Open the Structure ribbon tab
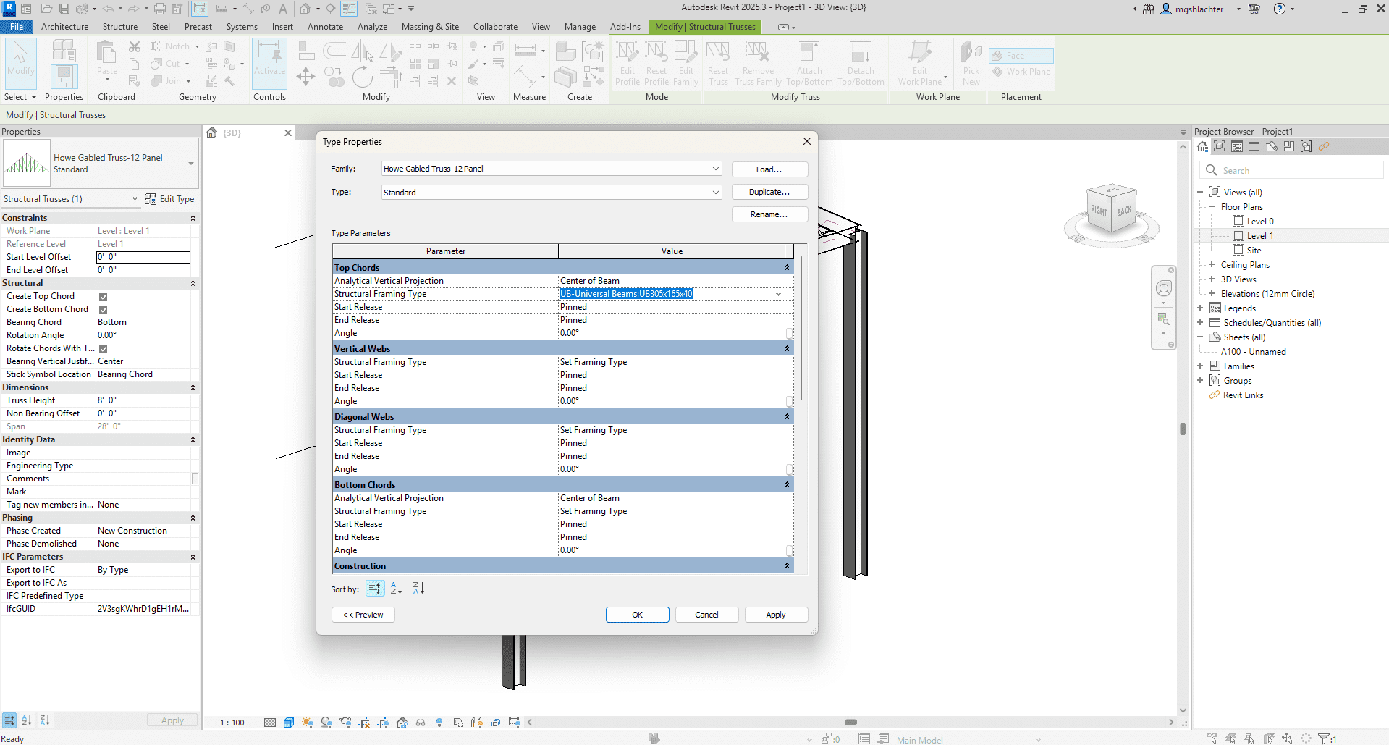Screen dimensions: 1389x745 click(119, 27)
